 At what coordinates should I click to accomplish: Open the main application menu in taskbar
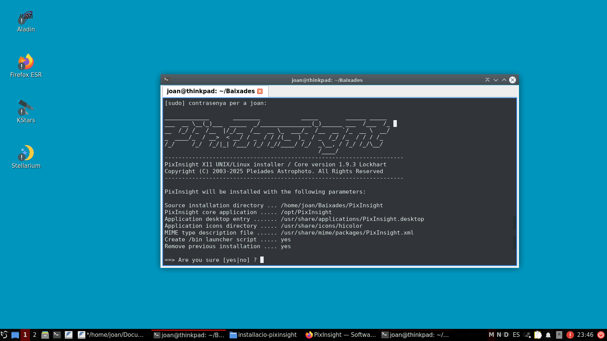pyautogui.click(x=5, y=335)
